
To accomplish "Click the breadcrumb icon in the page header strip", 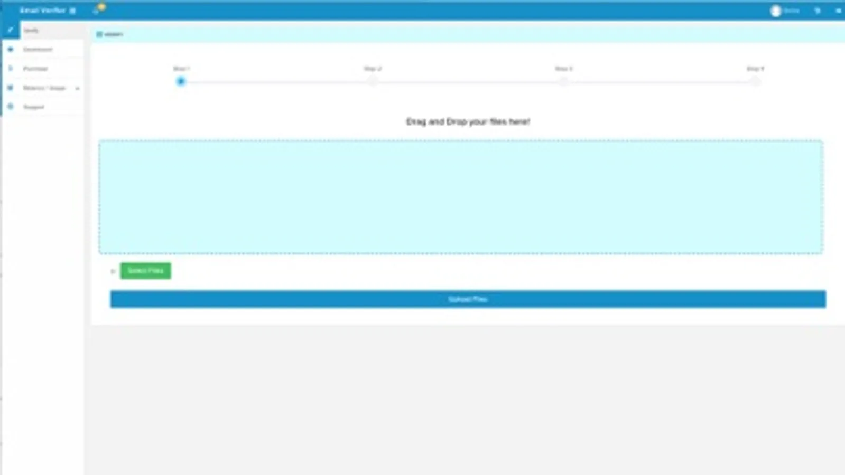I will coord(99,34).
